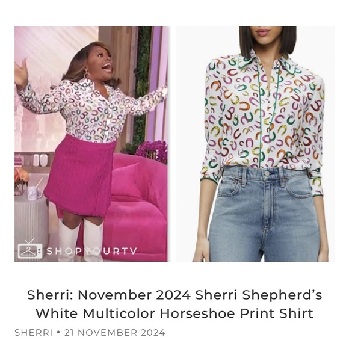This screenshot has height=349, width=349.
Task: Click the host's drop earring
Action: (x=86, y=73)
